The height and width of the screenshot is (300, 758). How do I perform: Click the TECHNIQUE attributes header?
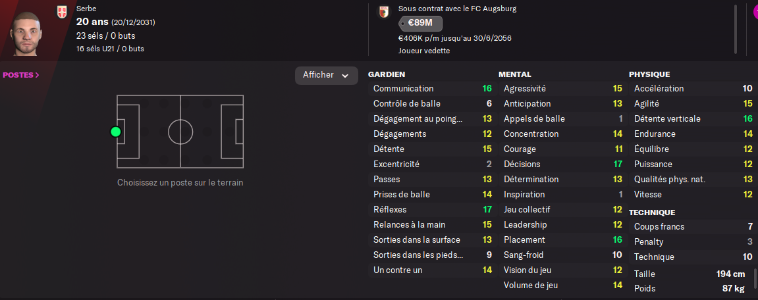652,213
